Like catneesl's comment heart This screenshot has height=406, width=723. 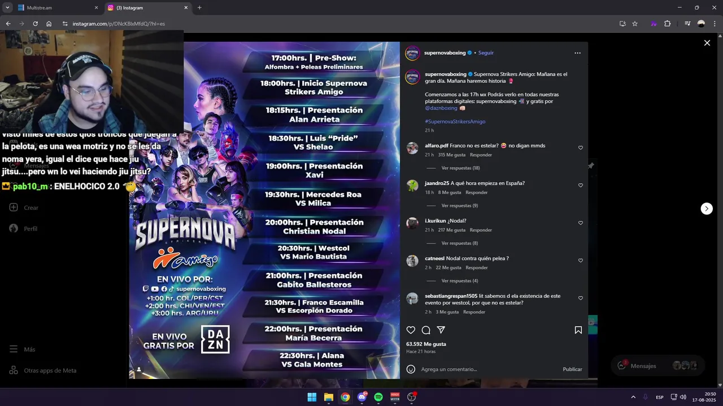(580, 261)
